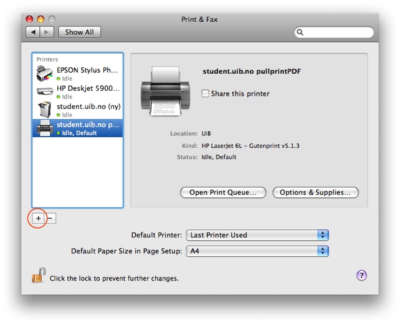
Task: Click the forward navigation arrow
Action: pyautogui.click(x=47, y=32)
